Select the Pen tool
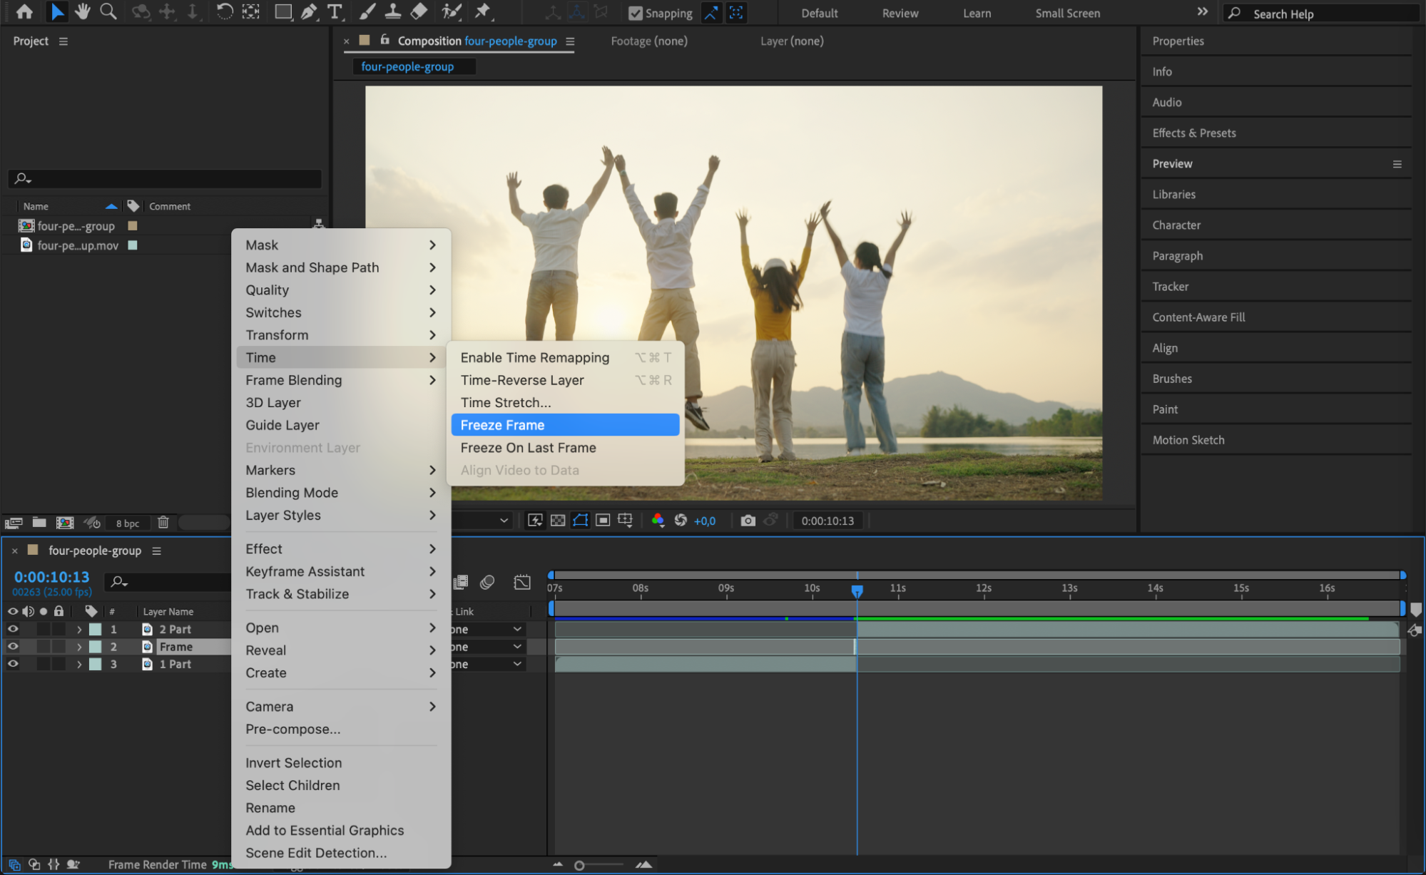The height and width of the screenshot is (875, 1426). tap(309, 11)
